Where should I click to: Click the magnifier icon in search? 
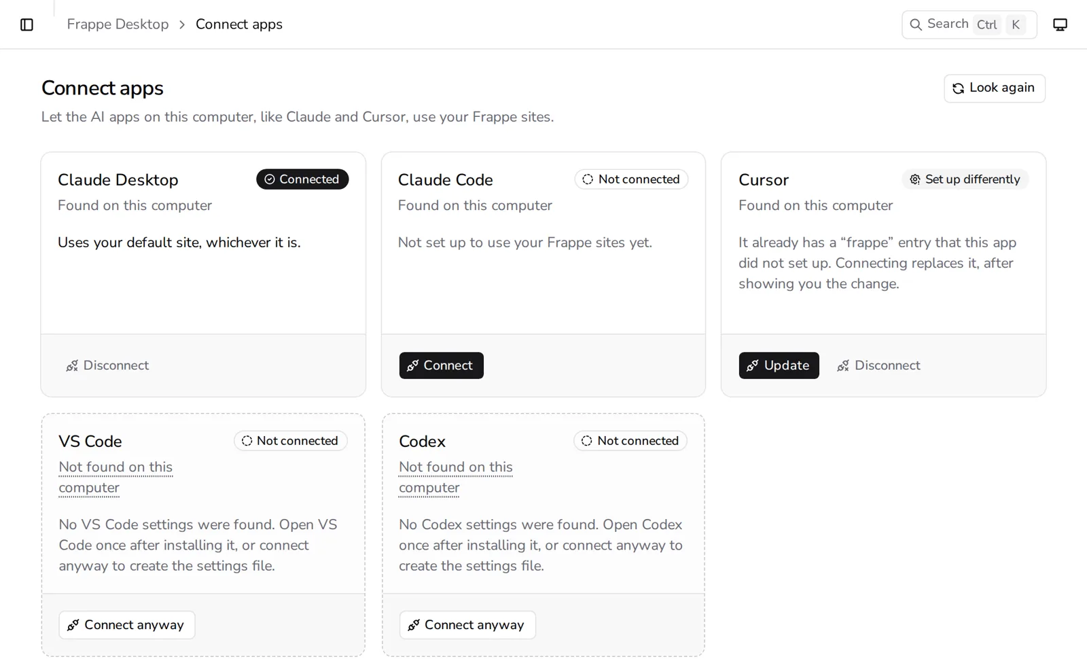coord(916,24)
